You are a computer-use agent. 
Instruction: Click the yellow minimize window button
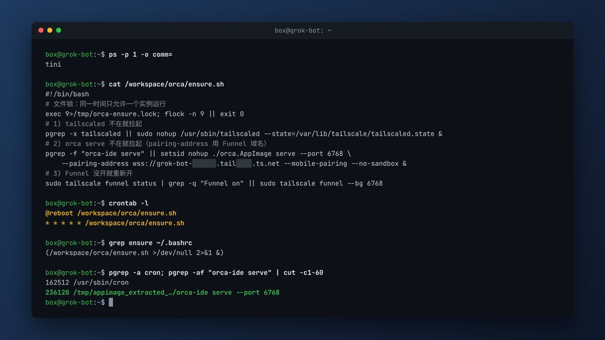click(50, 30)
